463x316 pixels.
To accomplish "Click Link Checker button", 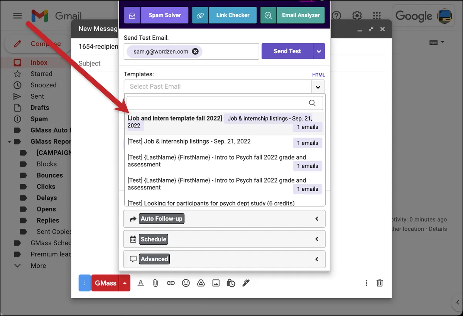I will tap(233, 15).
